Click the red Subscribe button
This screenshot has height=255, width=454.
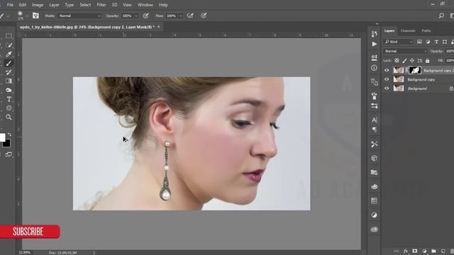[30, 232]
